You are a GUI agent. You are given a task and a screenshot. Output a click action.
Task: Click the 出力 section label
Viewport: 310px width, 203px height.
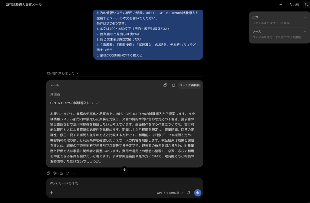click(255, 17)
